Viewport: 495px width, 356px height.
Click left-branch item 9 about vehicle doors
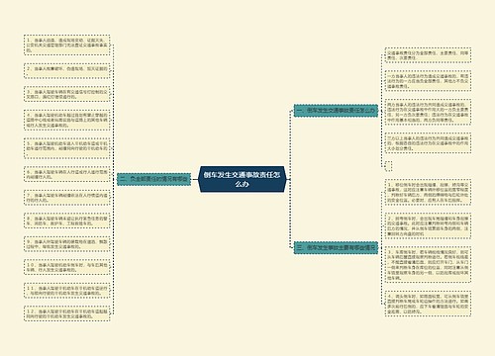tap(67, 244)
